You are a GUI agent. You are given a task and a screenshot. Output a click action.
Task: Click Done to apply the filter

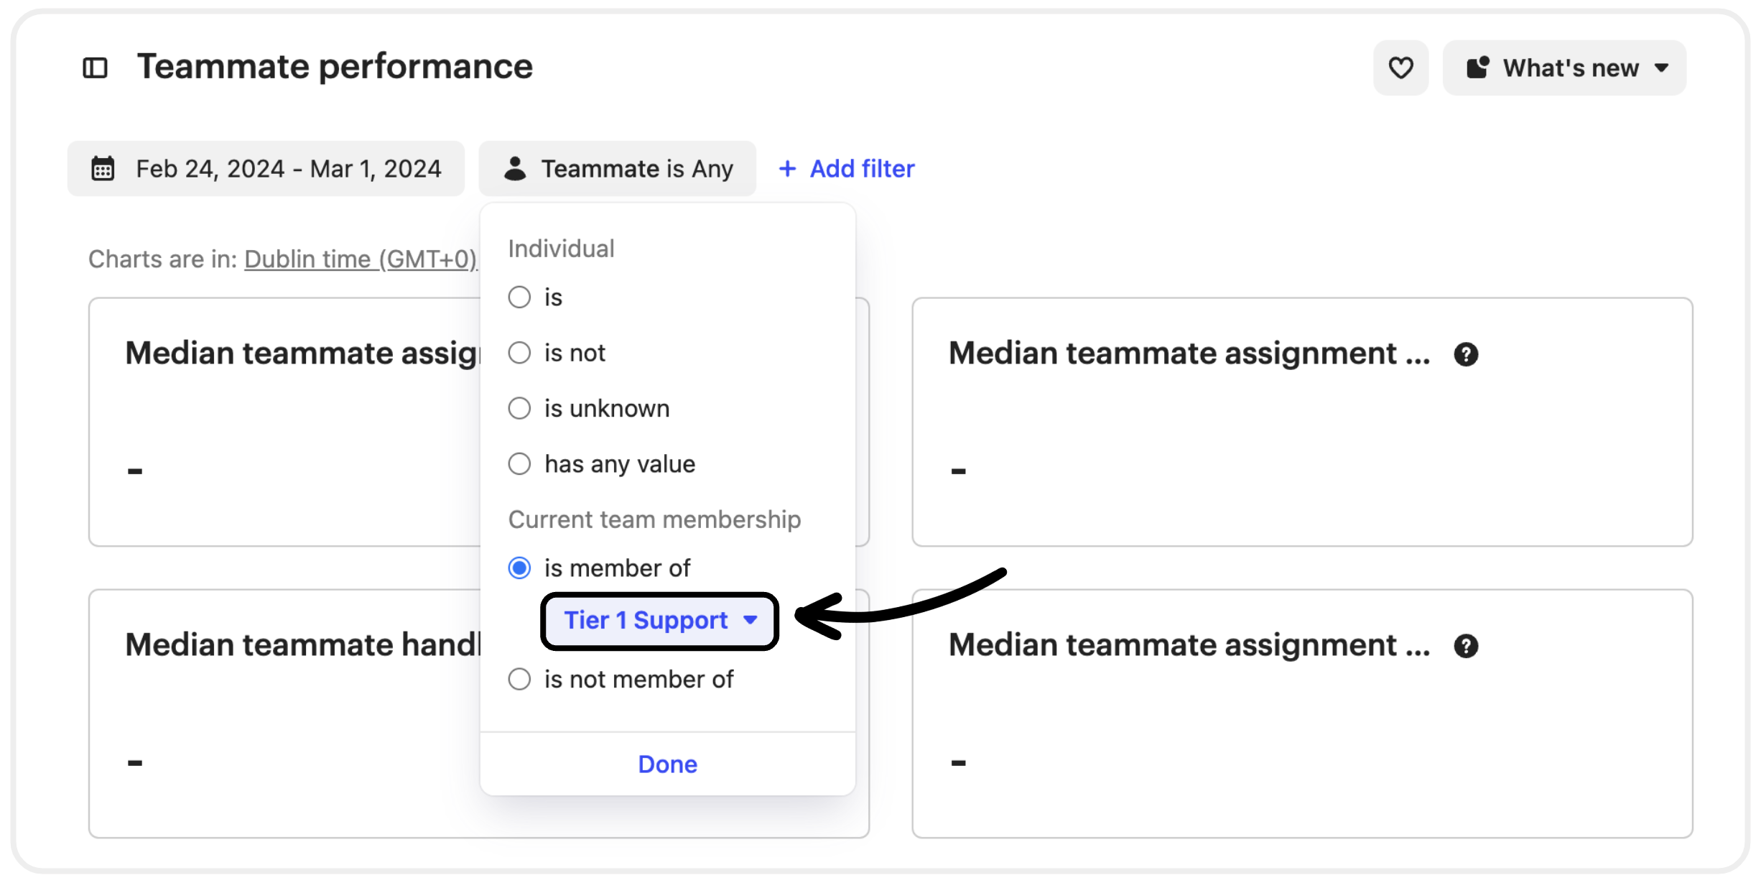[667, 764]
